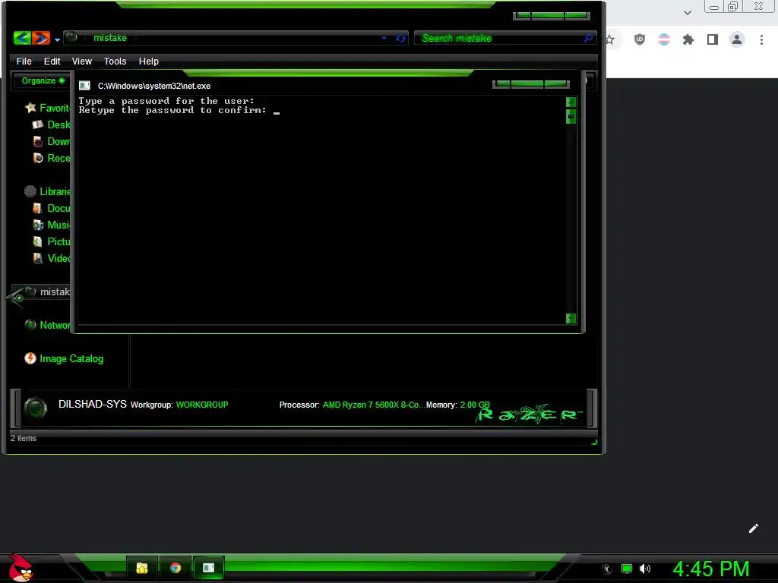Open Image Catalog in navigation pane
This screenshot has height=583, width=778.
[64, 358]
